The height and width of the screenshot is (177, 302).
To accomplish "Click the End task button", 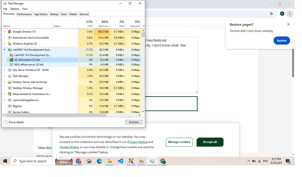I will 134,122.
